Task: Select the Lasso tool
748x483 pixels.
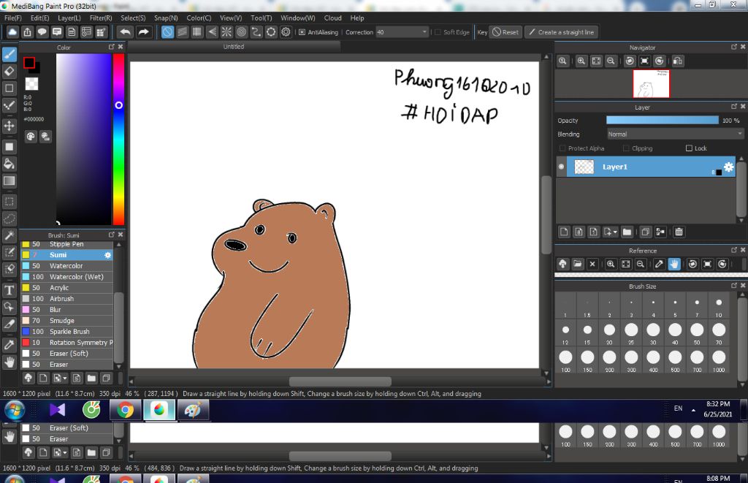Action: click(x=9, y=218)
